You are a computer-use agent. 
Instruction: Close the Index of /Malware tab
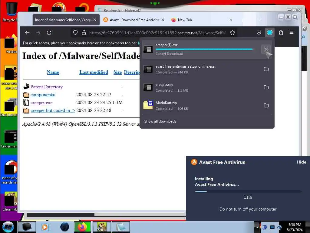(95, 20)
